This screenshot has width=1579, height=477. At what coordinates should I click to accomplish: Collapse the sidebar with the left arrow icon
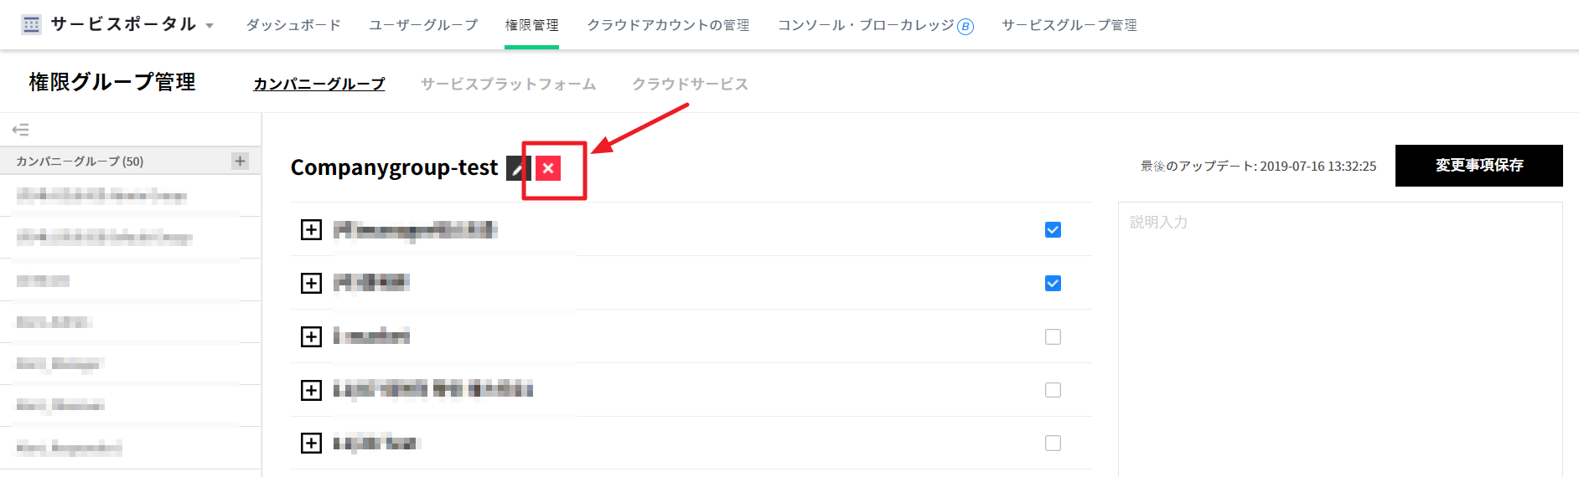[x=21, y=130]
